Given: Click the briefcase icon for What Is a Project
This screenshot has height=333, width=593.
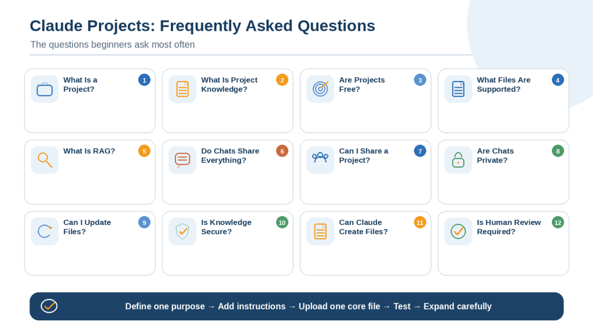Looking at the screenshot, I should [x=45, y=90].
